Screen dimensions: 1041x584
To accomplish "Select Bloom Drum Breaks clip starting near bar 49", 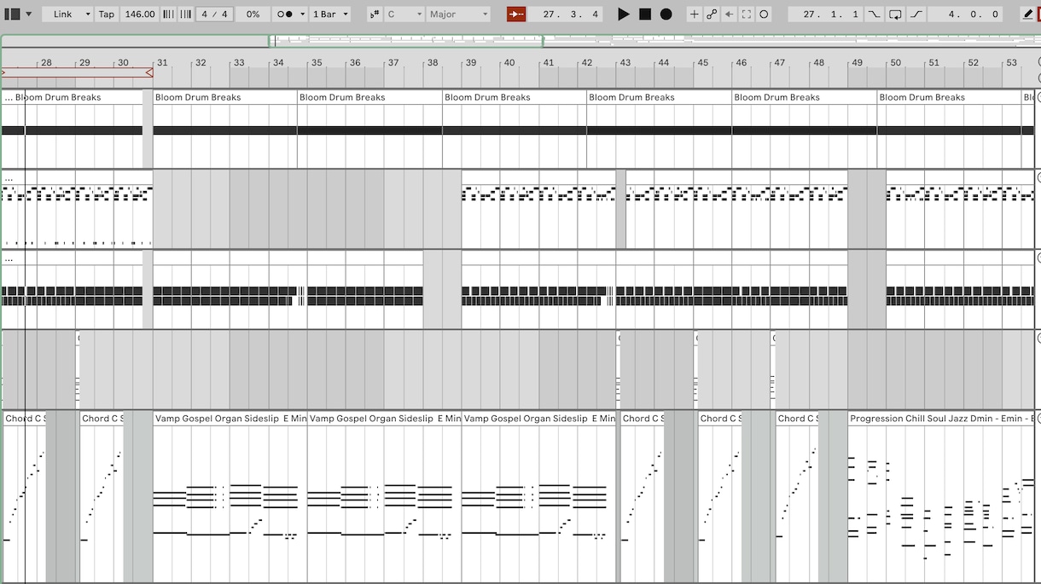I will [949, 97].
